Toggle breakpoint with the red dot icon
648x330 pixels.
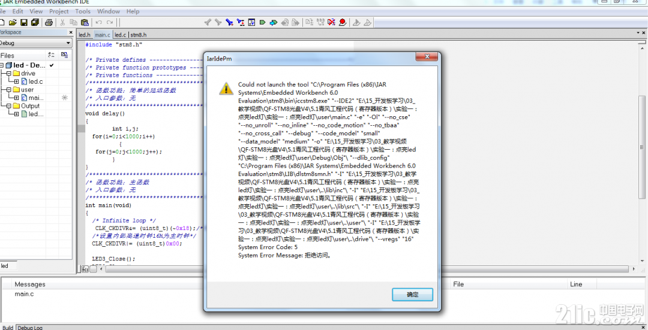343,22
